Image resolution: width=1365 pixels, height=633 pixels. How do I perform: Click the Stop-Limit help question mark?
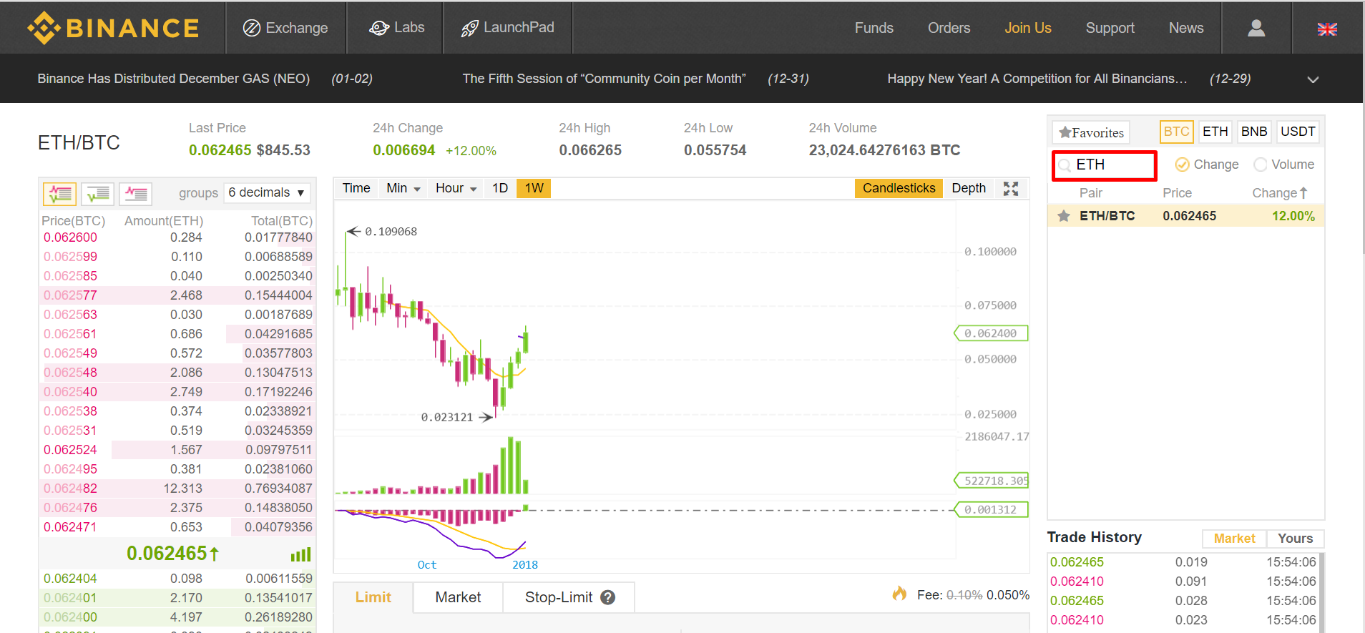pyautogui.click(x=607, y=597)
